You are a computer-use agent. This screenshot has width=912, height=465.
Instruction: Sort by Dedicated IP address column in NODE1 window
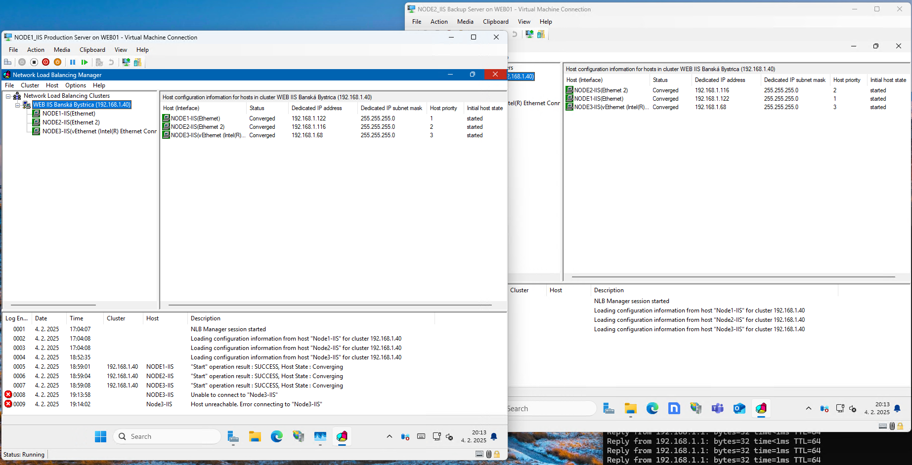pos(323,108)
